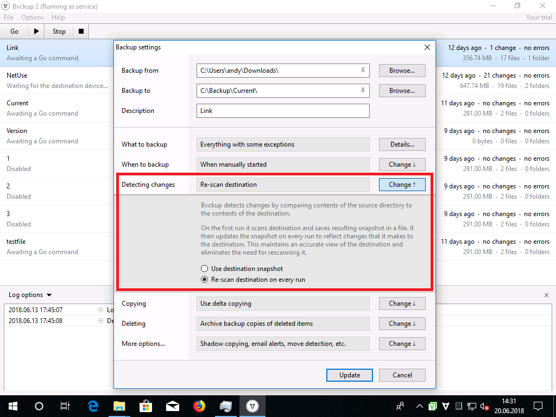Open Firefox from the taskbar
Viewport: 556px width, 417px height.
199,406
